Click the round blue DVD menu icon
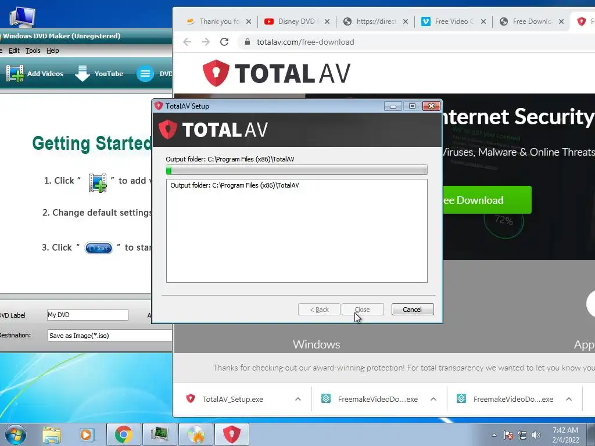Screen dimensions: 595x446 pos(145,74)
